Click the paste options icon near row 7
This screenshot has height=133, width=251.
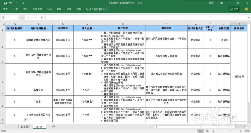point(26,120)
